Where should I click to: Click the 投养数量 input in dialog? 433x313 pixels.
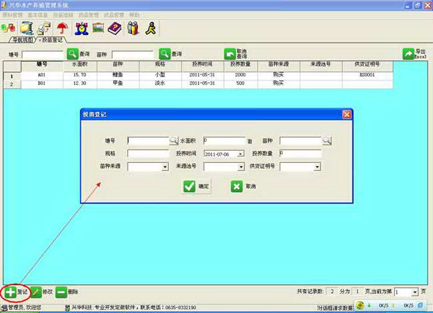click(x=300, y=154)
